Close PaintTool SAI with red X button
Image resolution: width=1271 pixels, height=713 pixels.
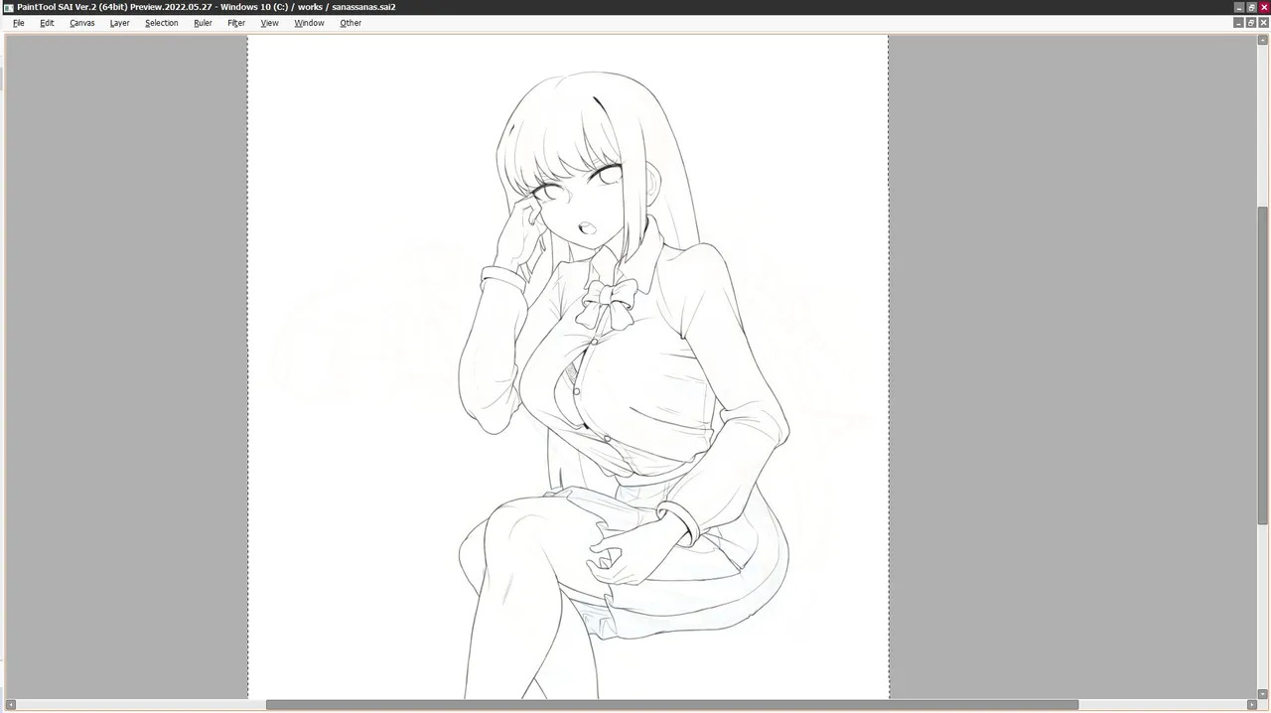pos(1264,7)
